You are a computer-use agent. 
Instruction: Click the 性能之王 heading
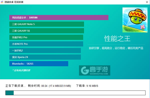point(117,39)
